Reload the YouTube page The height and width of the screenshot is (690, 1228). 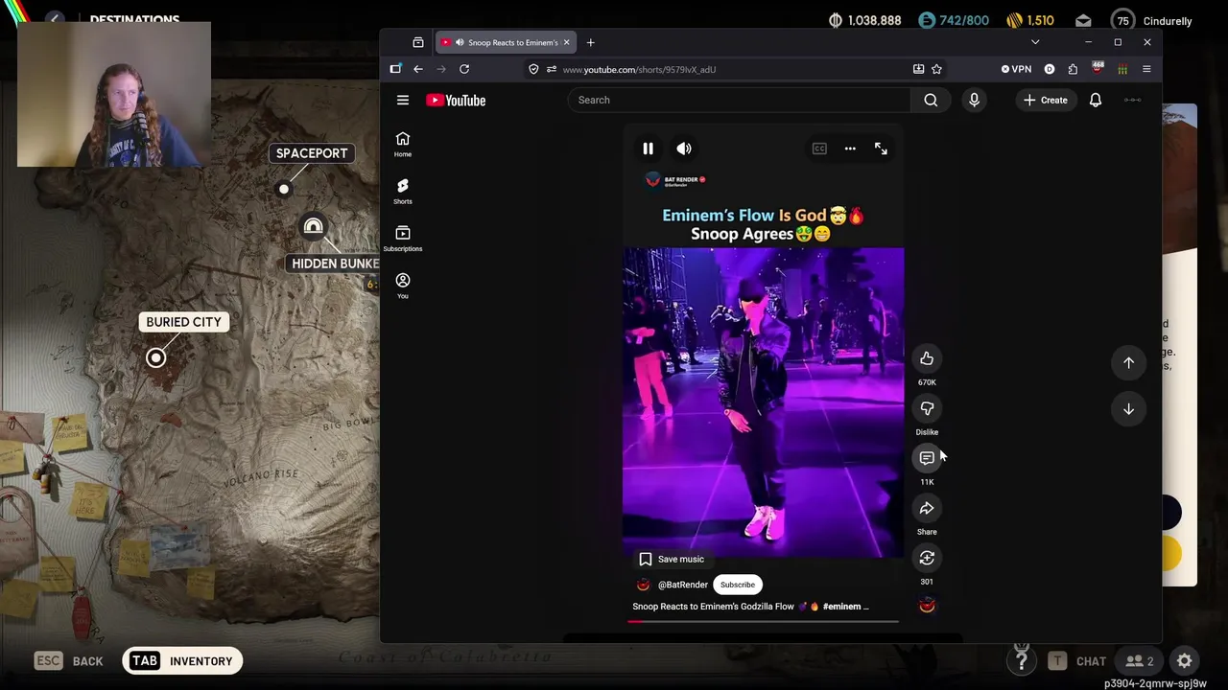click(x=464, y=69)
